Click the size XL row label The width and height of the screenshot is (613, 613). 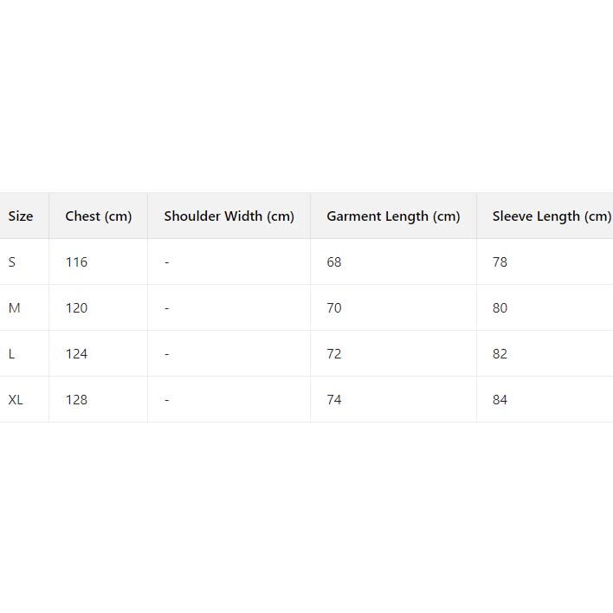[x=16, y=400]
